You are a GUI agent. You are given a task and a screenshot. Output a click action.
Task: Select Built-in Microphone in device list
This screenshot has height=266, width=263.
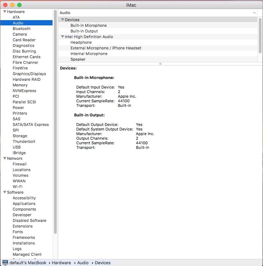(88, 25)
